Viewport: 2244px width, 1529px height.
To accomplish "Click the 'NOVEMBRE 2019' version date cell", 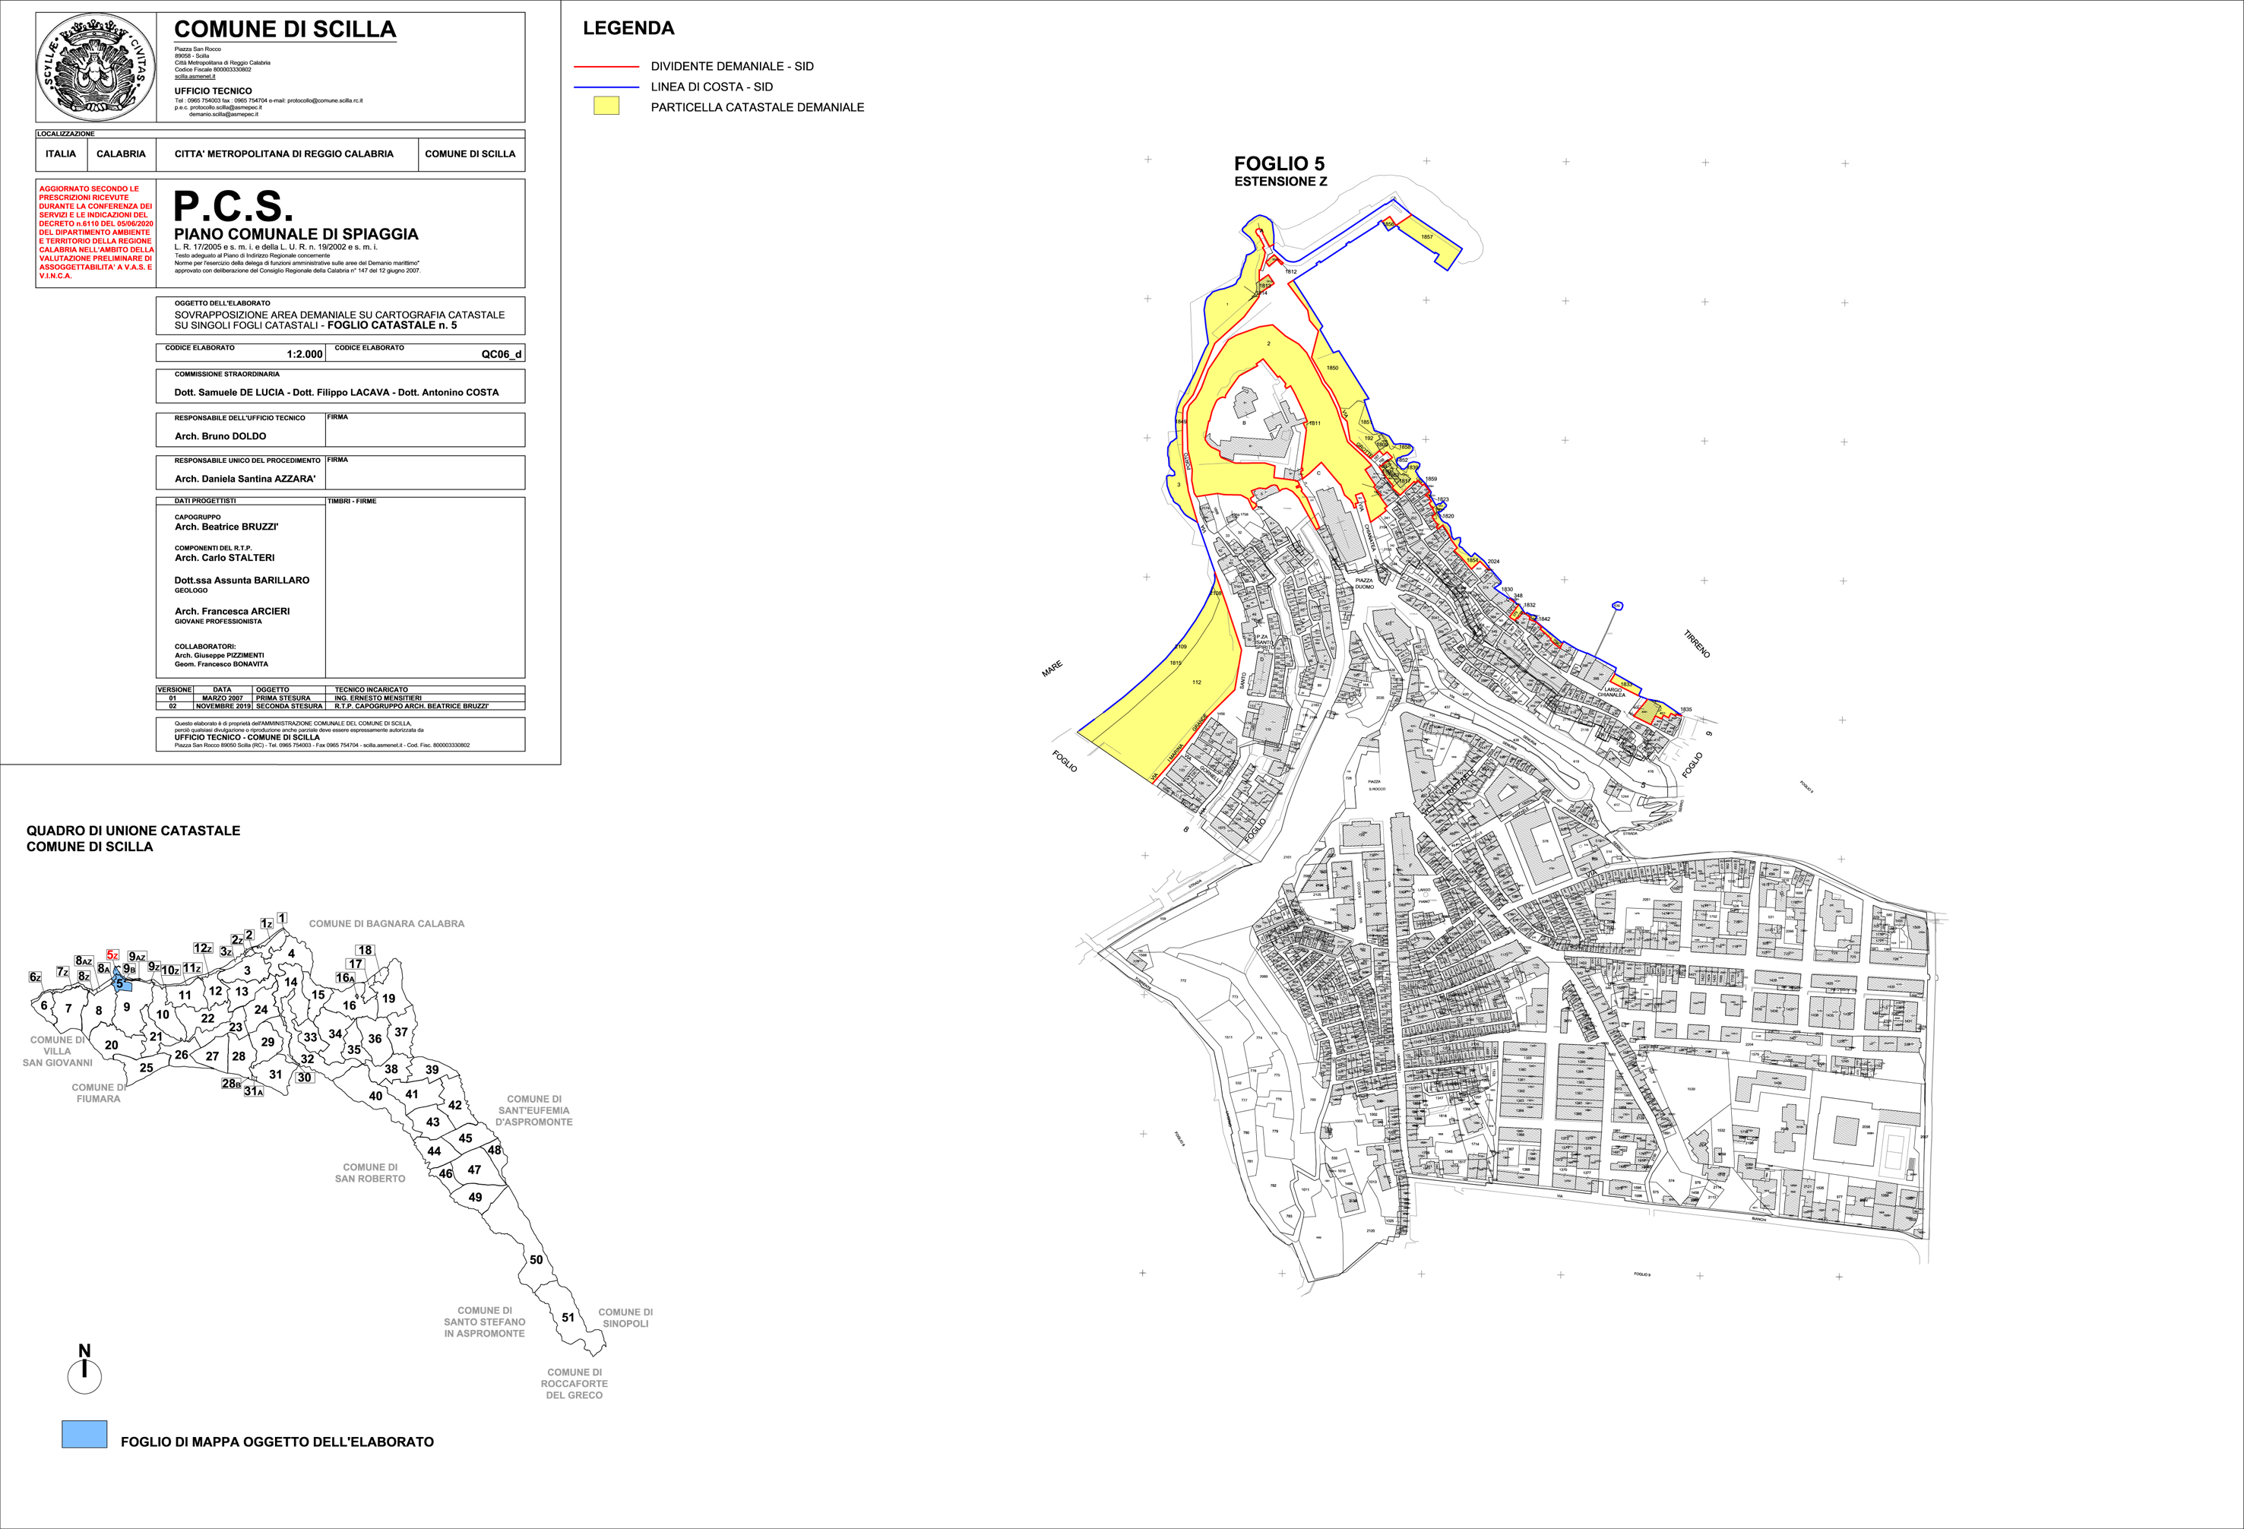I will point(223,706).
